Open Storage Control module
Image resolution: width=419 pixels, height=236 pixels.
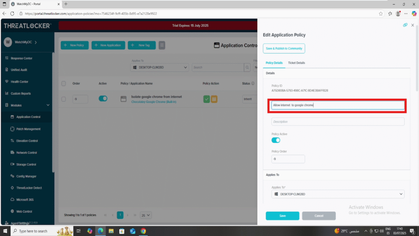26,164
